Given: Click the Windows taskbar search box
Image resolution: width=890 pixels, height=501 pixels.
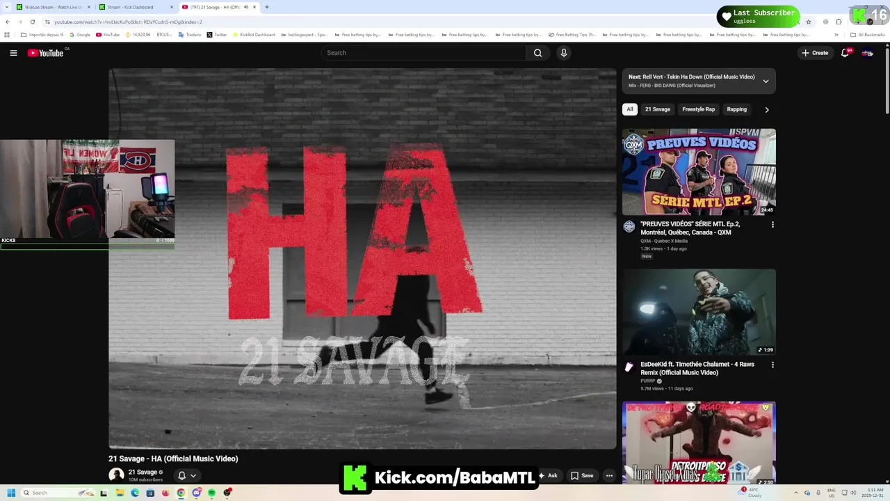Looking at the screenshot, I should click(57, 493).
